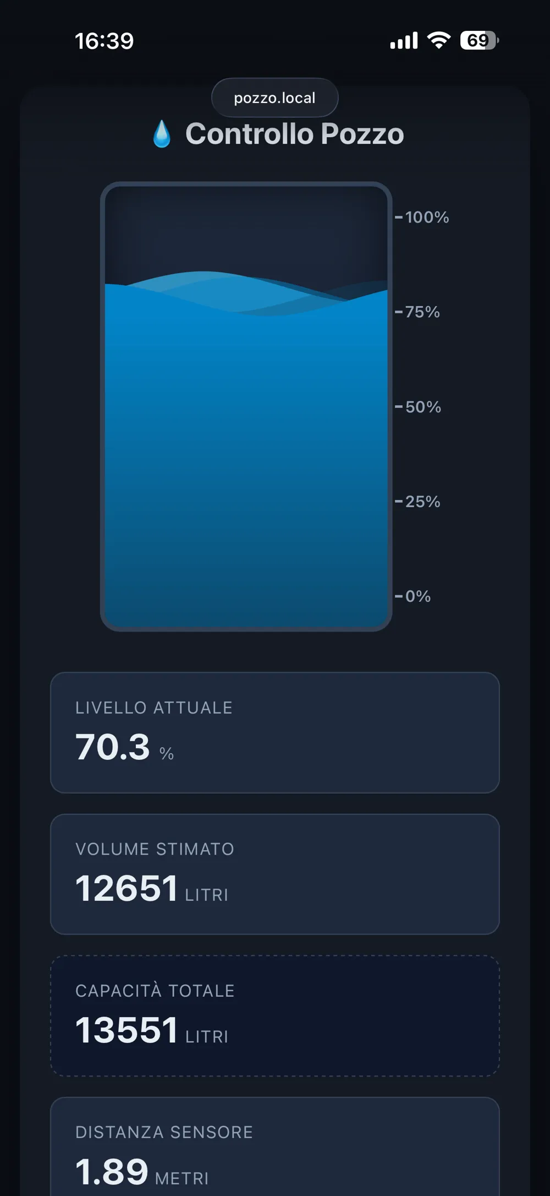Tap the water droplet icon beside title

pos(162,134)
